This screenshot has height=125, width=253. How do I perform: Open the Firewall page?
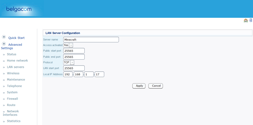(12, 99)
